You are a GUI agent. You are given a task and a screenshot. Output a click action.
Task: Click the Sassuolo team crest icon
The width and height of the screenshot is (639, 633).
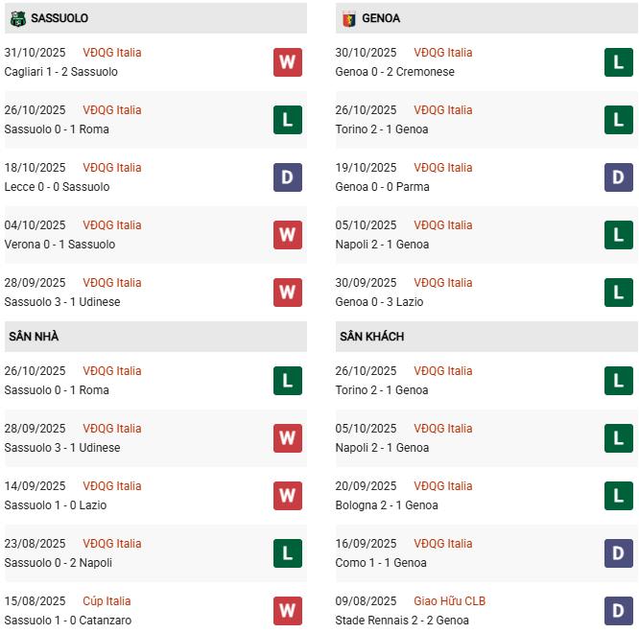17,18
